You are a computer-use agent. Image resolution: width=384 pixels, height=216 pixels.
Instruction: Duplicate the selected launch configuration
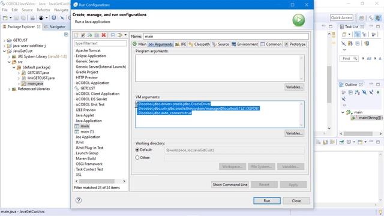pyautogui.click(x=97, y=35)
